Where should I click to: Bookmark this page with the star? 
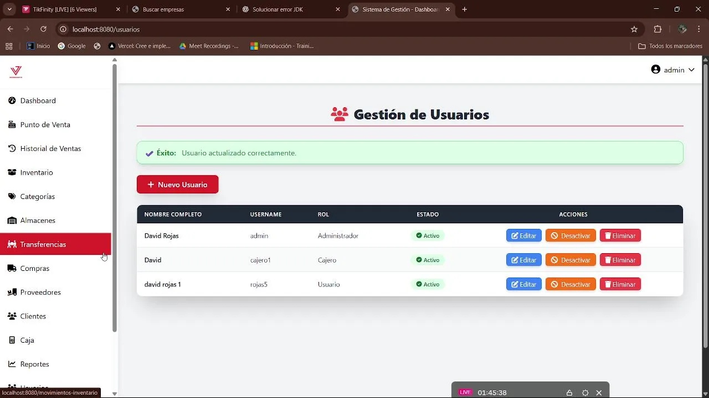[634, 29]
